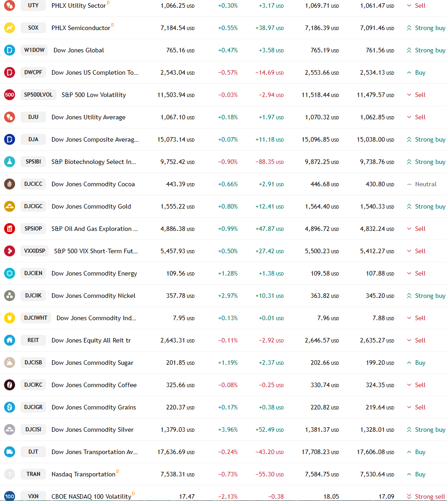Click high value 17,708.23 USD for DJT
This screenshot has height=501, width=447.
click(x=320, y=452)
